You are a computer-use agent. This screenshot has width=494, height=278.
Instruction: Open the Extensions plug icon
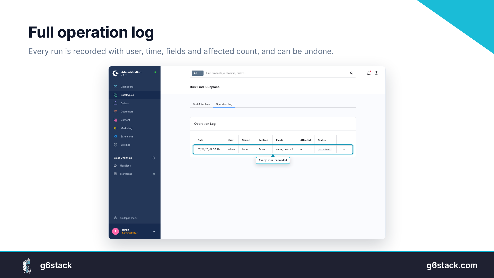tap(116, 136)
